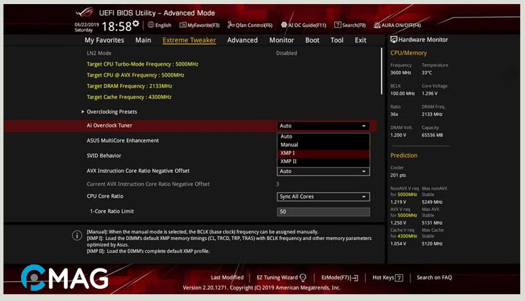Click the 1-Core Ratio Limit field

[323, 212]
